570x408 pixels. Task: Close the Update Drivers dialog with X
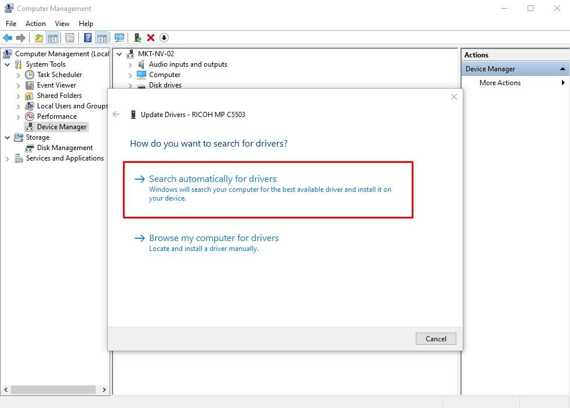coord(453,97)
